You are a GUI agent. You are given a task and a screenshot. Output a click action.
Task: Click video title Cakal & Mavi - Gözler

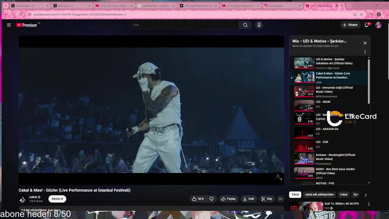point(74,190)
